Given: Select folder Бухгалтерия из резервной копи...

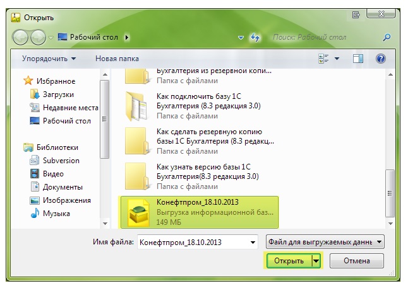Looking at the screenshot, I should pyautogui.click(x=198, y=76).
